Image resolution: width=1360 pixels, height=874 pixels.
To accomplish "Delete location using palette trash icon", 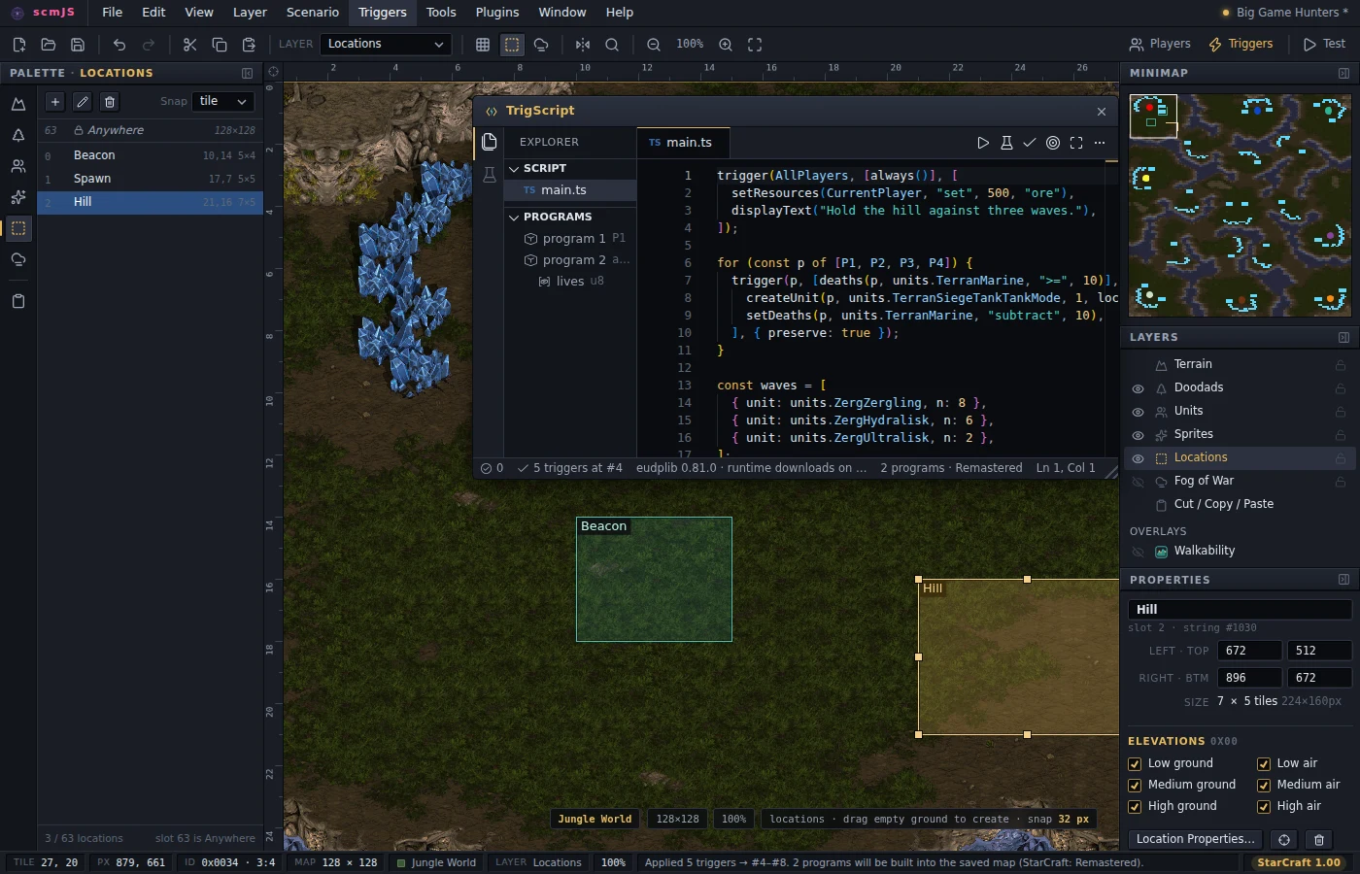I will [110, 102].
